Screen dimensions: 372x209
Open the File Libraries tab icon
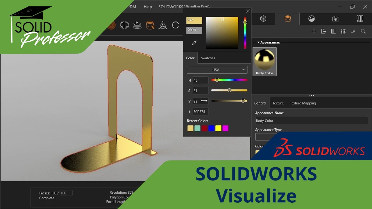point(360,19)
